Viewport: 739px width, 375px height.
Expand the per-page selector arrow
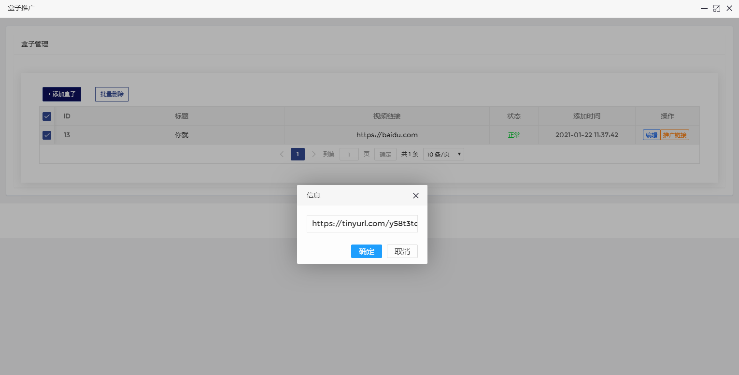click(x=459, y=154)
